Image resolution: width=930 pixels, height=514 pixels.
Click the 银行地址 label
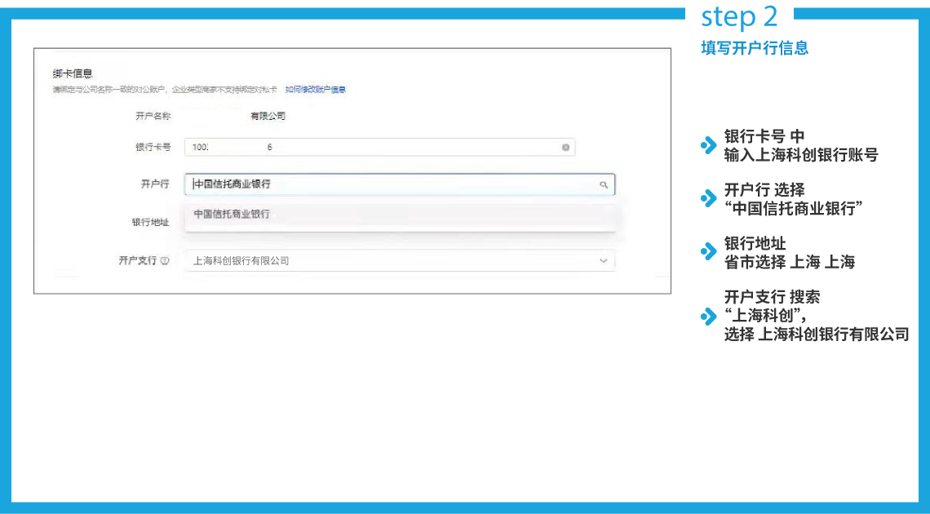[x=151, y=222]
